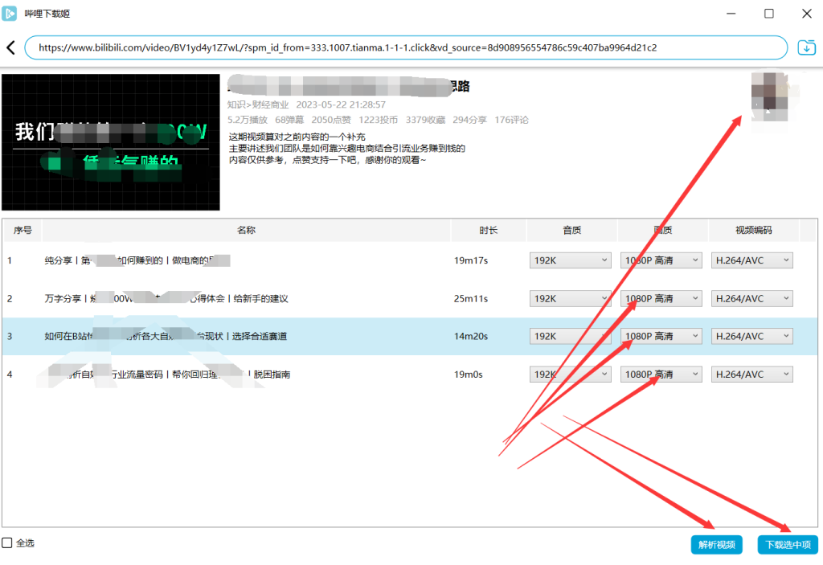Click the uploader avatar image
The image size is (823, 565).
point(769,95)
